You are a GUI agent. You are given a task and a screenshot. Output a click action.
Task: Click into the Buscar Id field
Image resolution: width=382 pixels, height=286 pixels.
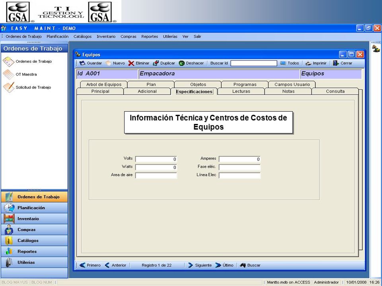click(253, 63)
